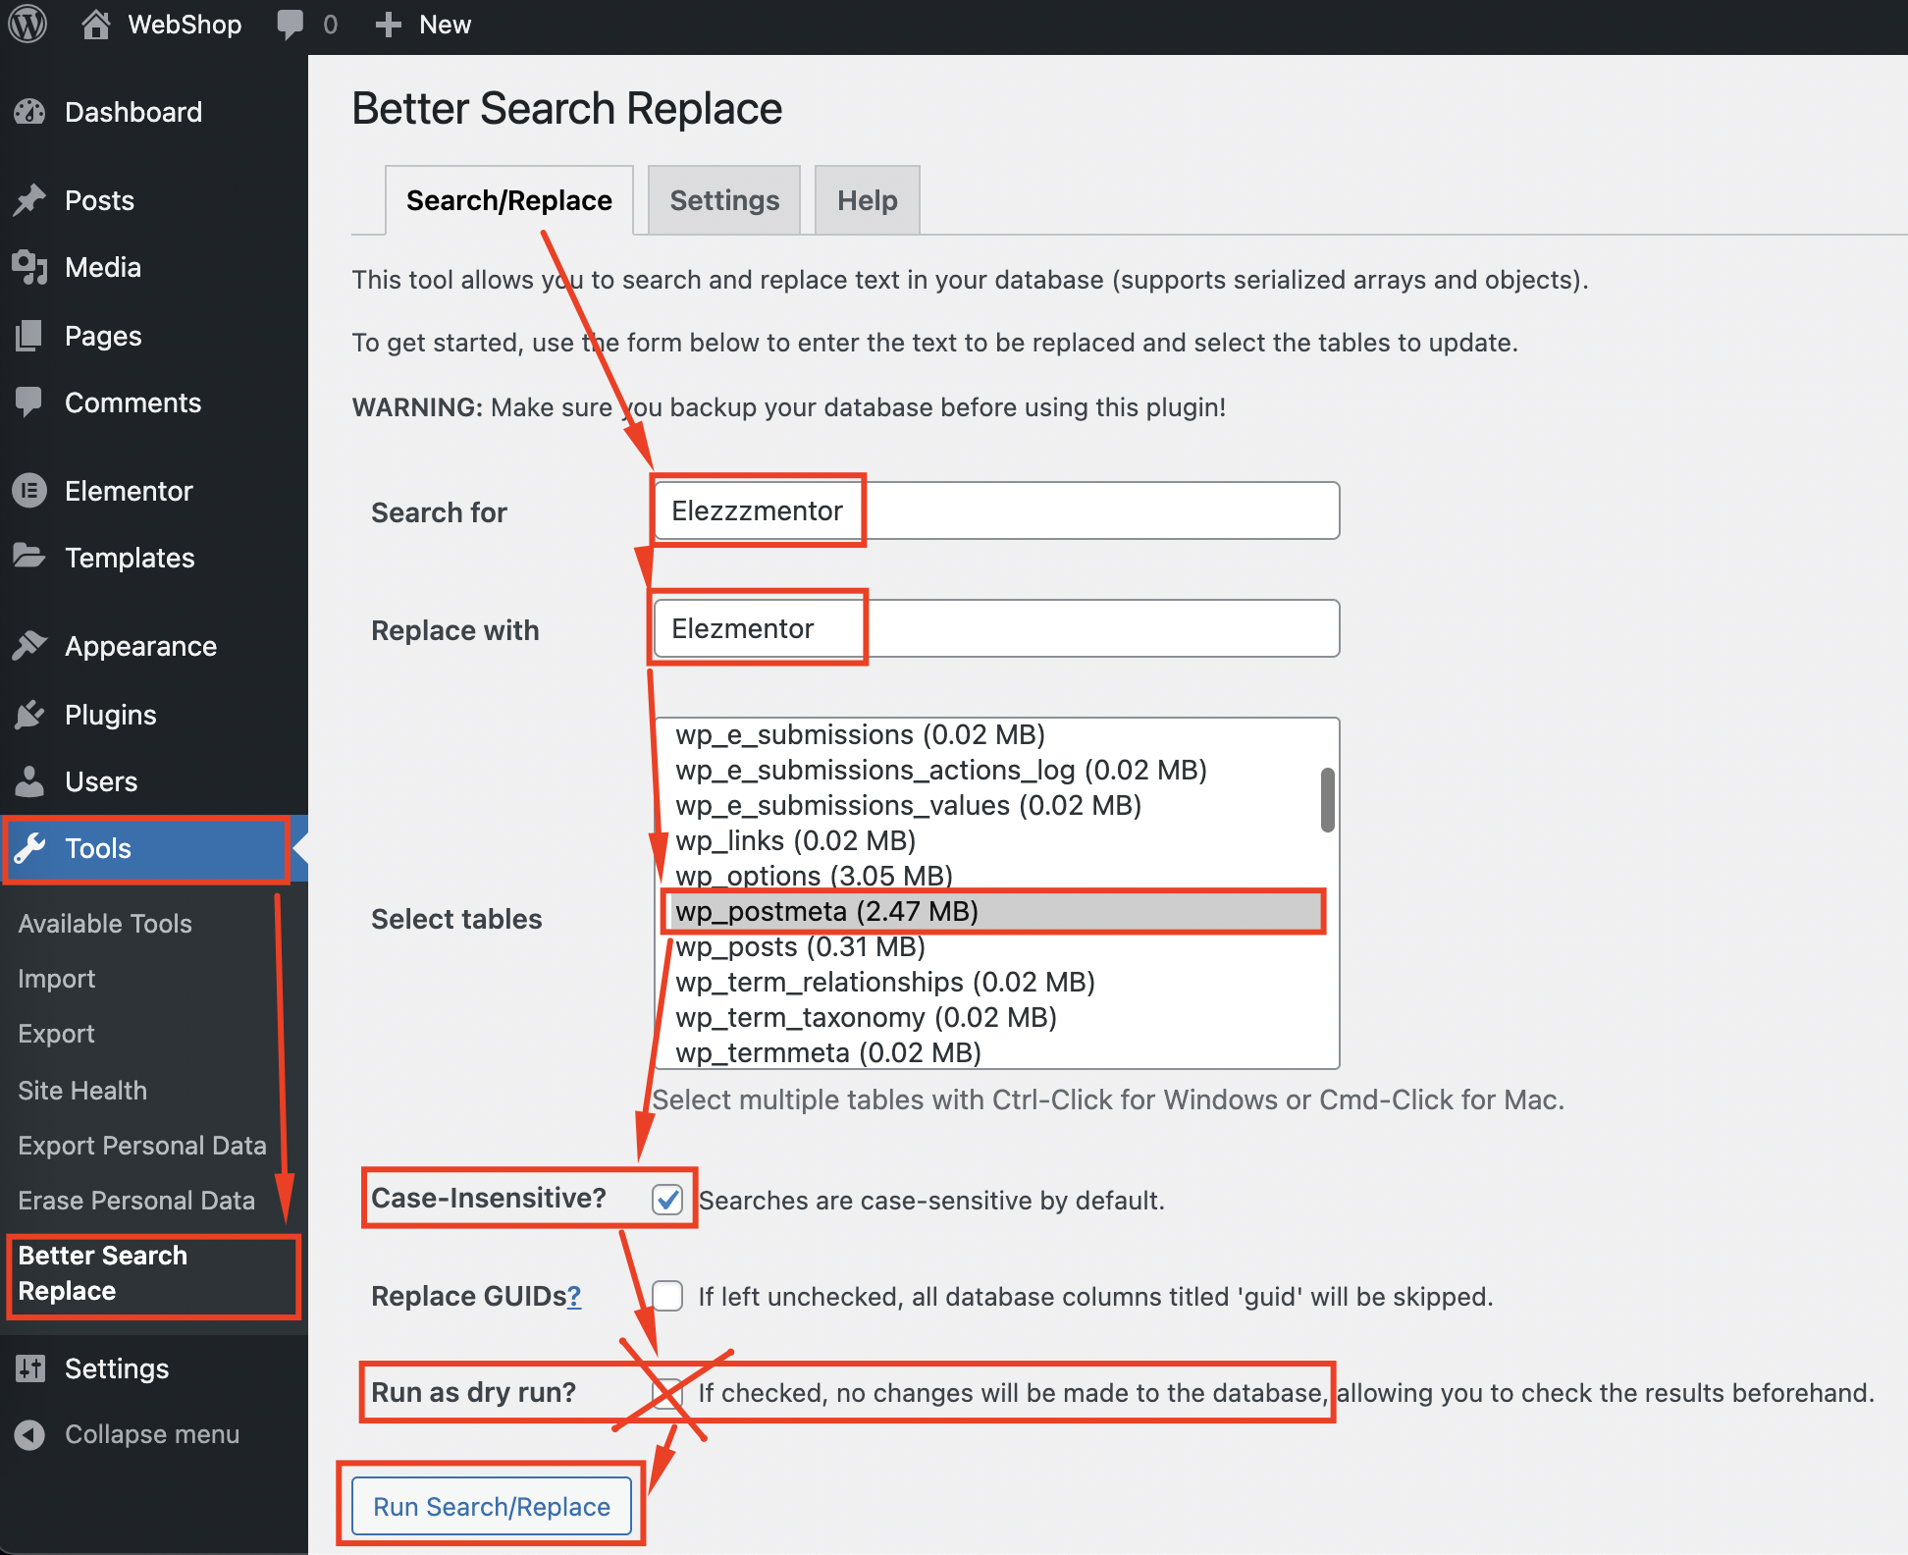The height and width of the screenshot is (1555, 1908).
Task: Uncheck the Case-Insensitive checkbox
Action: pyautogui.click(x=667, y=1199)
